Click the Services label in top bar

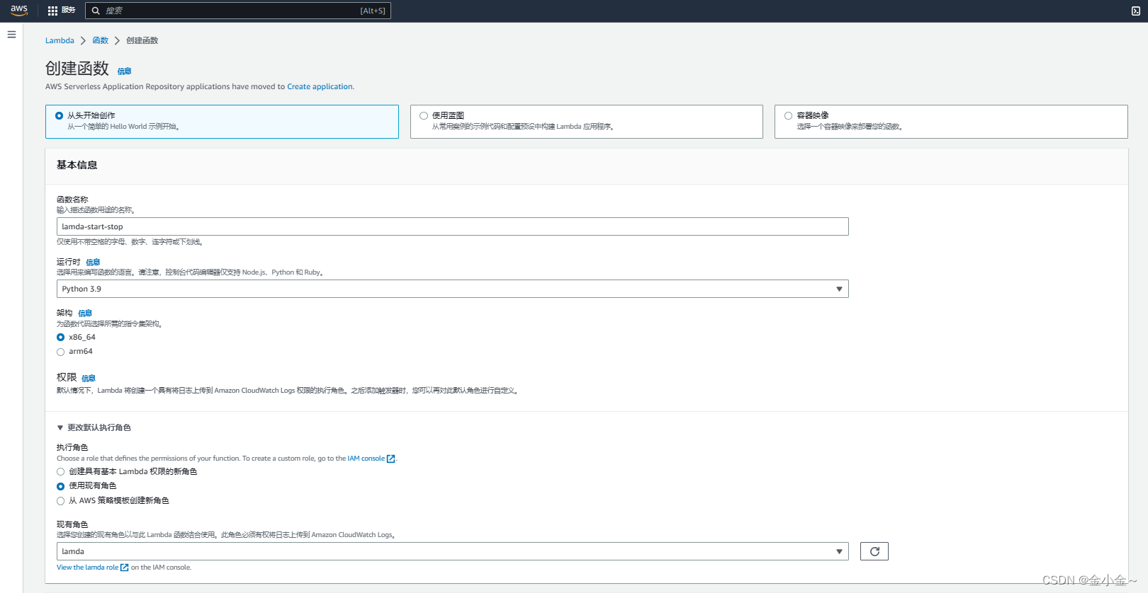69,10
